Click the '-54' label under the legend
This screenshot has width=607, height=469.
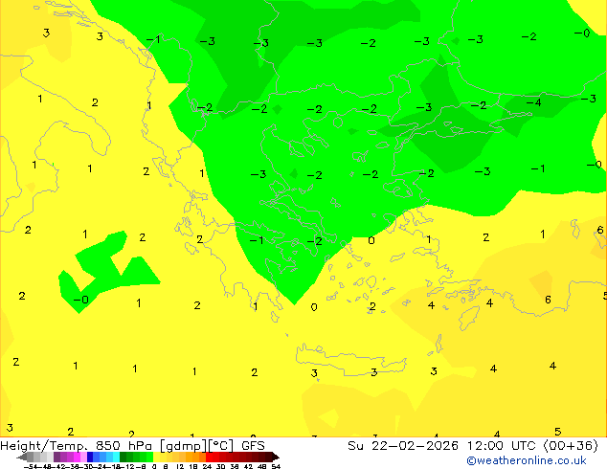click(x=31, y=466)
